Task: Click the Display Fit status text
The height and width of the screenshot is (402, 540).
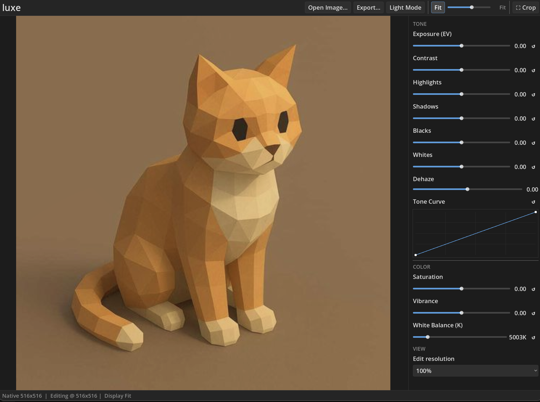Action: [118, 396]
